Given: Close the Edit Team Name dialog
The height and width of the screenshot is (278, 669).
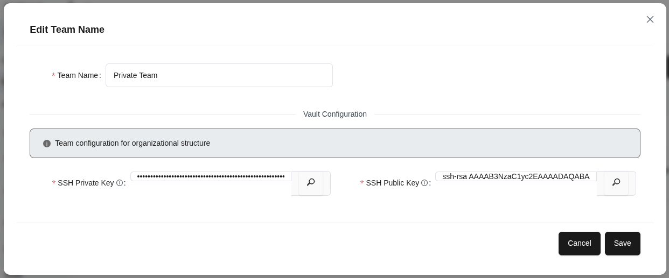Looking at the screenshot, I should (650, 19).
